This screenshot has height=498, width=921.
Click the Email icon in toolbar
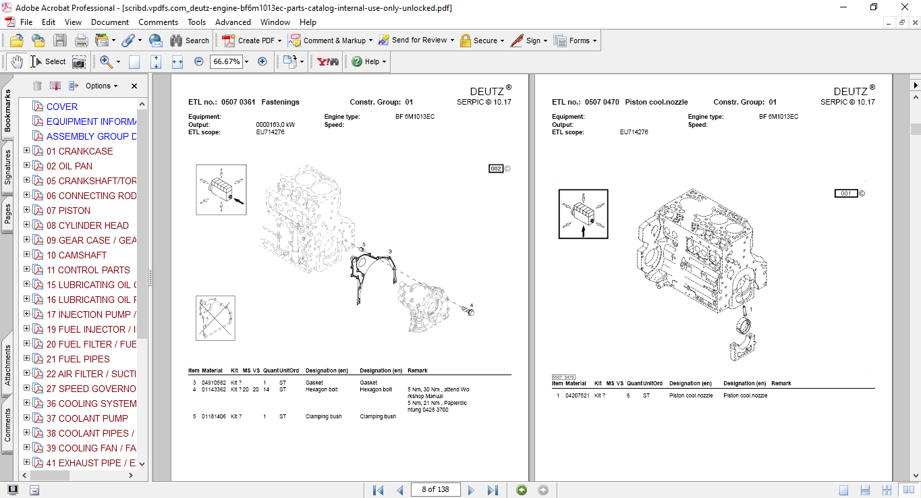pos(156,40)
